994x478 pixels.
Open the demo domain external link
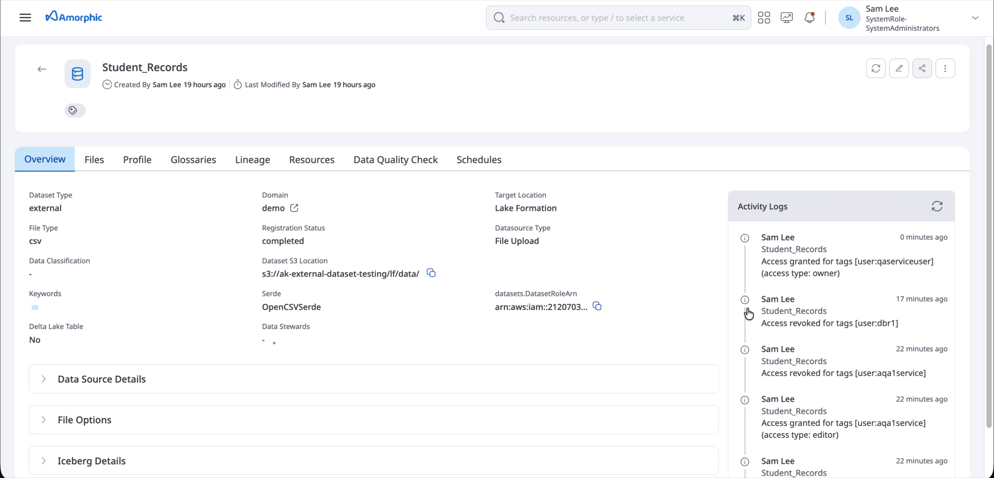pyautogui.click(x=294, y=208)
